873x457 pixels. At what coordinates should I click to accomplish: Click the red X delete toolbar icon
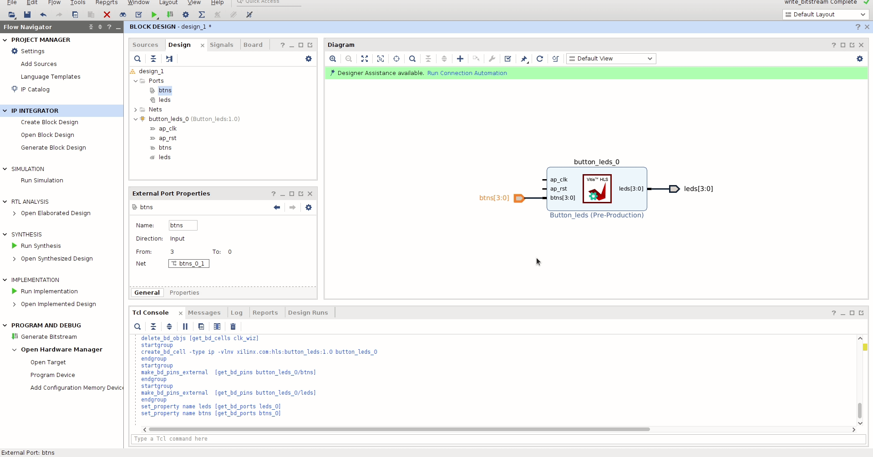[x=107, y=15]
